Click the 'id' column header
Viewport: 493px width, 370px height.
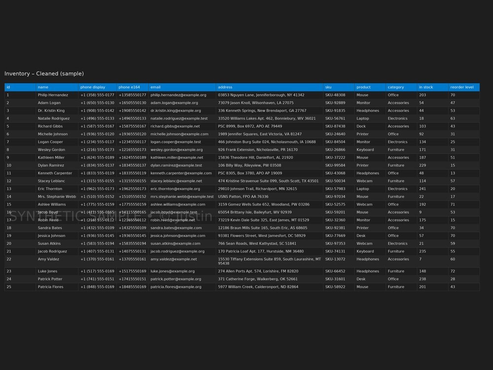(x=20, y=87)
